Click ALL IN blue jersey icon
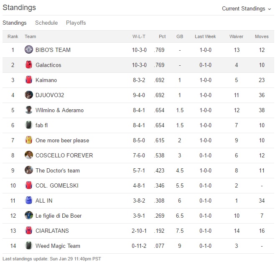The image size is (278, 265). point(28,201)
